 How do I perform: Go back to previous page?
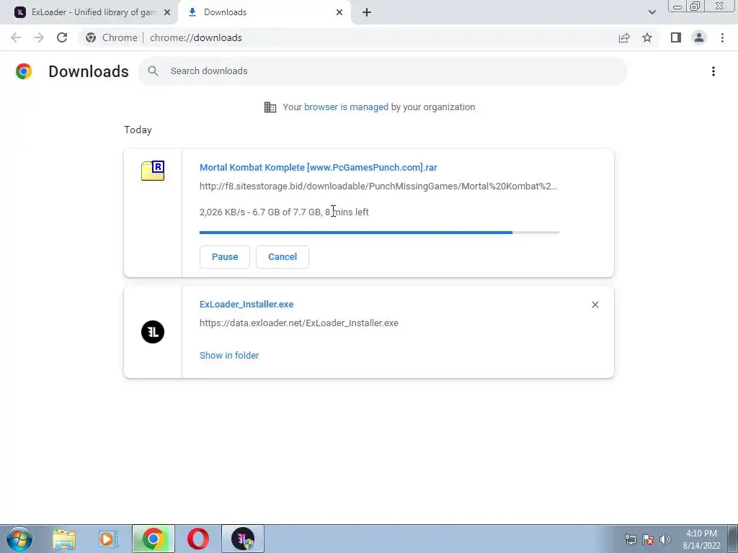pos(16,37)
